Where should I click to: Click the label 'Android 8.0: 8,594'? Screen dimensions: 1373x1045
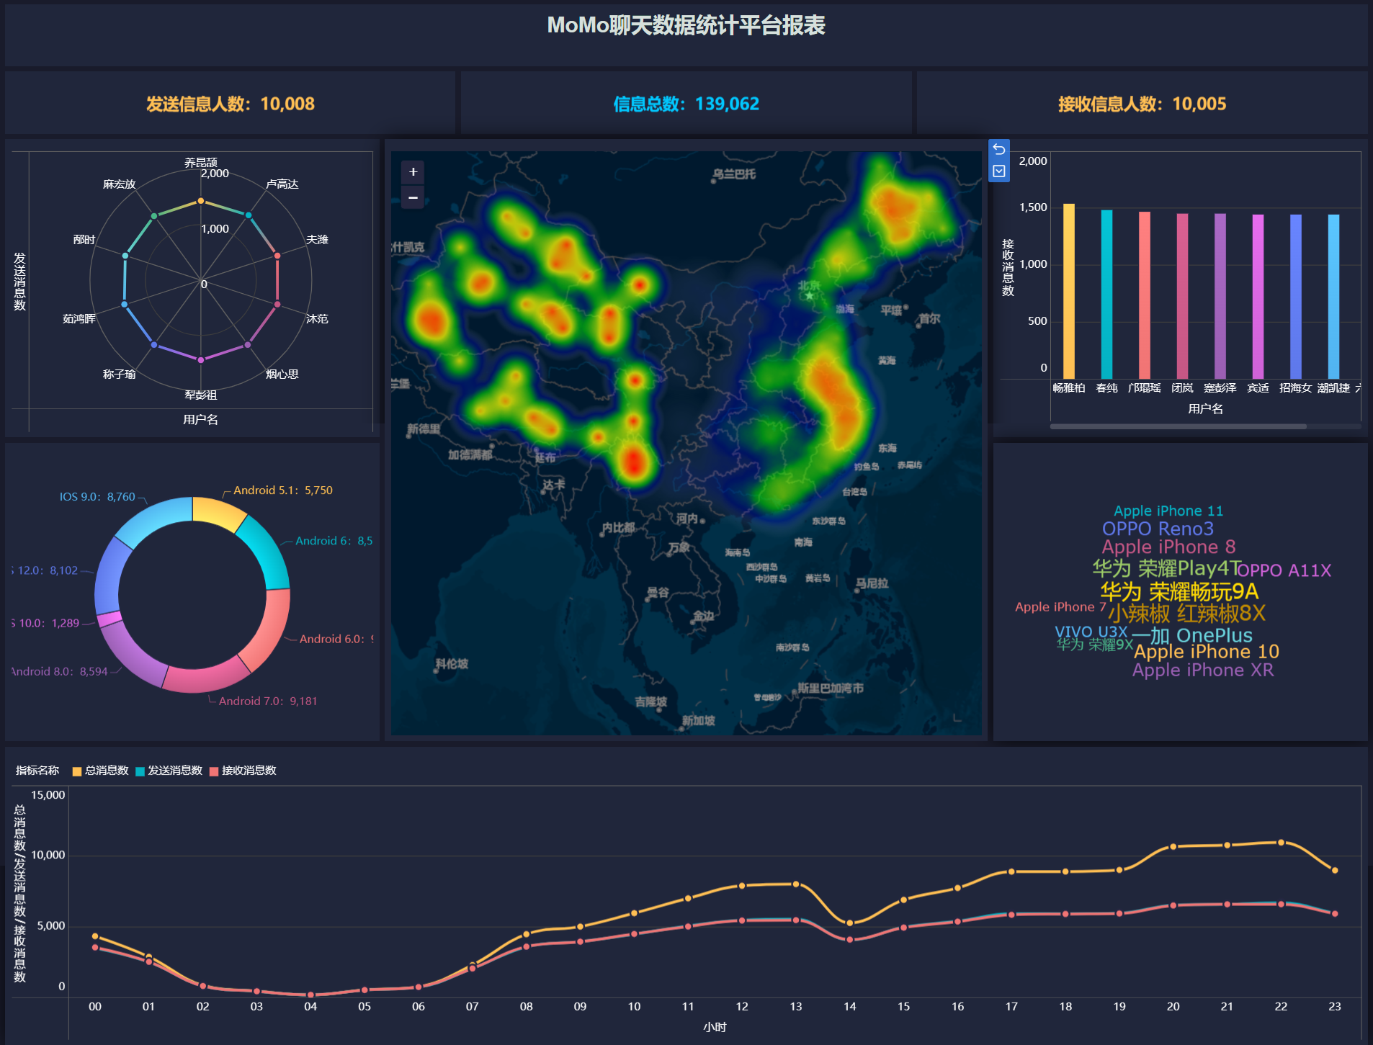[60, 672]
